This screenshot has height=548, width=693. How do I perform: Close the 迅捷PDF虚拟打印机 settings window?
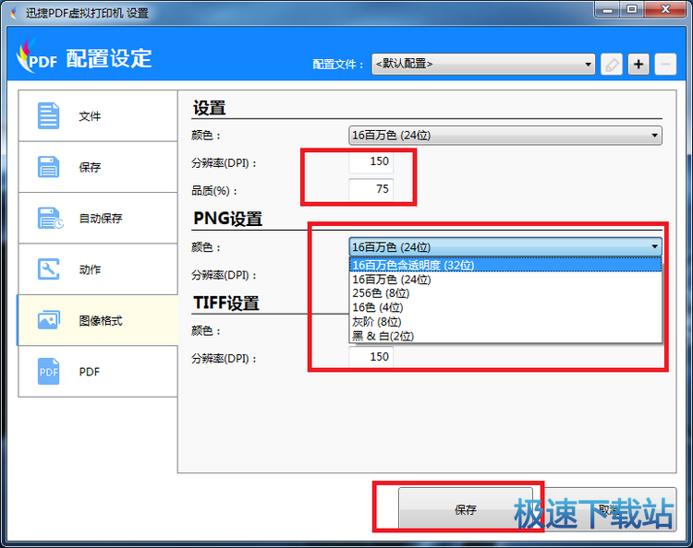click(665, 9)
